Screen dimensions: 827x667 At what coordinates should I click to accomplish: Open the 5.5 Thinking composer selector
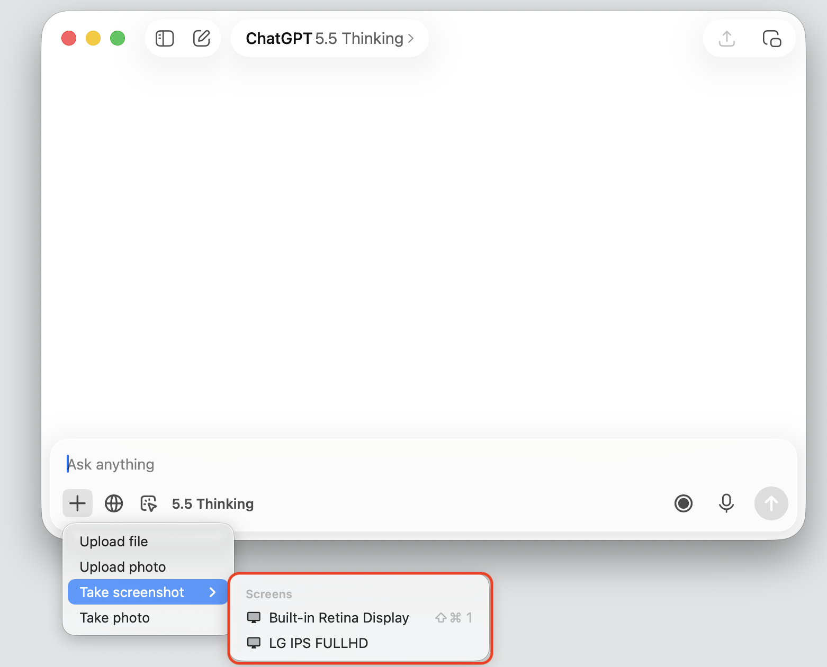coord(213,504)
